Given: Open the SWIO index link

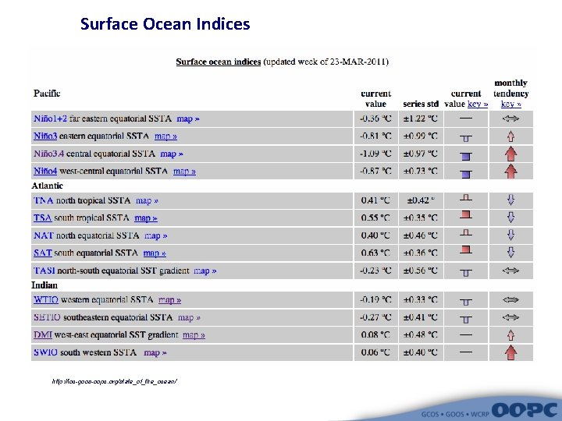Looking at the screenshot, I should pos(45,352).
